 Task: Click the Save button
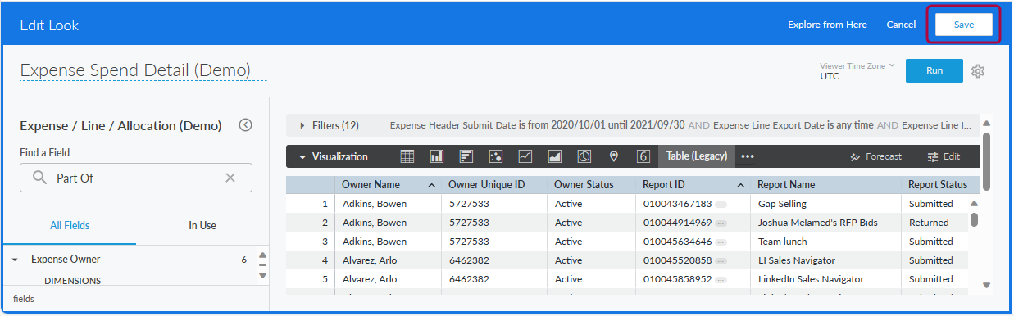tap(964, 25)
